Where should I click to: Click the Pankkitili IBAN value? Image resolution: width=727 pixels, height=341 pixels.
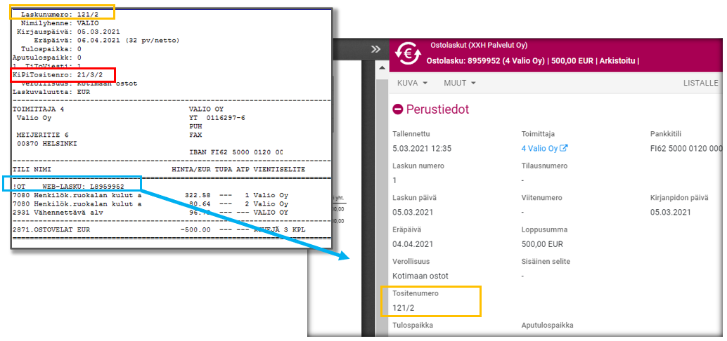[686, 148]
